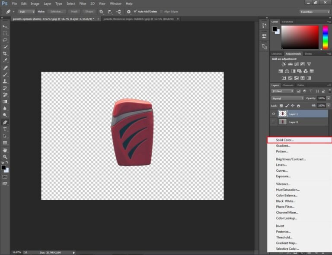The height and width of the screenshot is (255, 332).
Task: Select the Rectangle shape tool
Action: tap(5, 143)
